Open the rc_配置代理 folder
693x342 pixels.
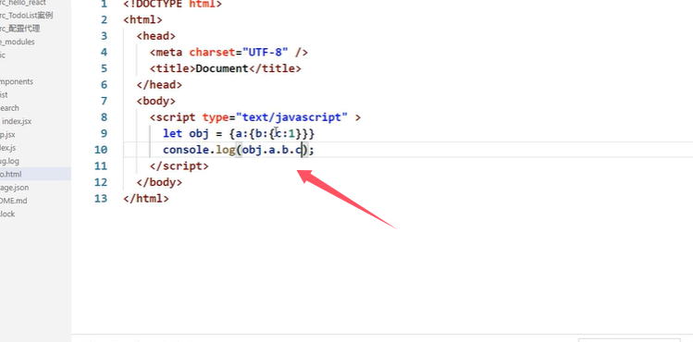click(20, 29)
